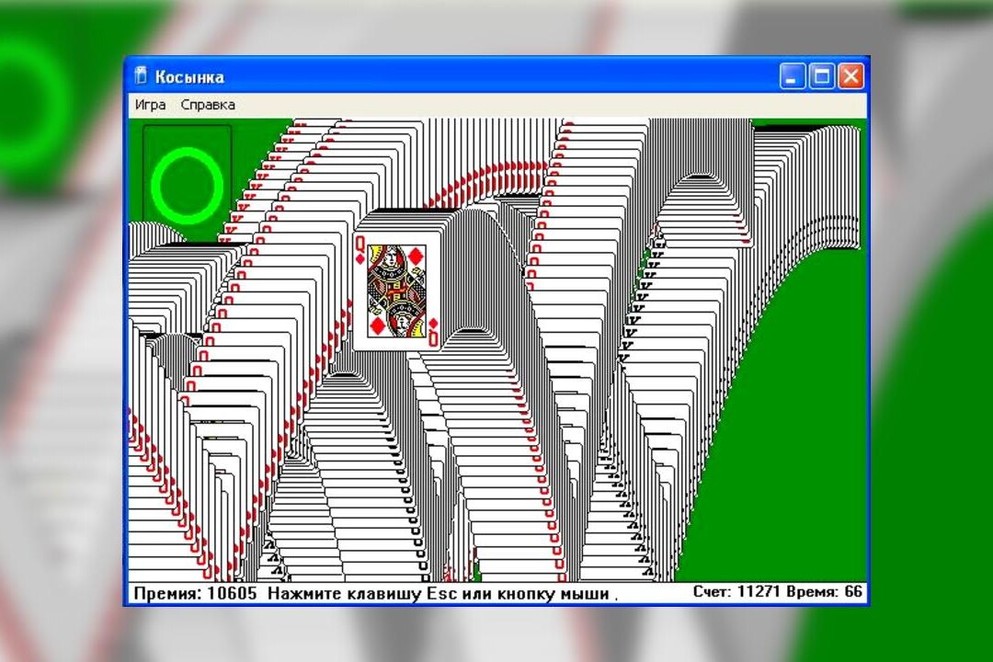This screenshot has height=662, width=993.
Task: Click the Косынка window title text
Action: click(189, 76)
